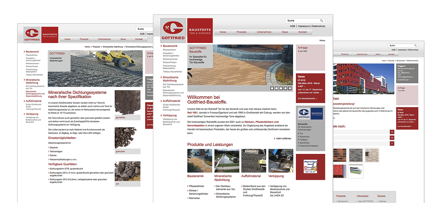
Task: Click 'per Mail' in center Anfrage box
Action: click(303, 51)
